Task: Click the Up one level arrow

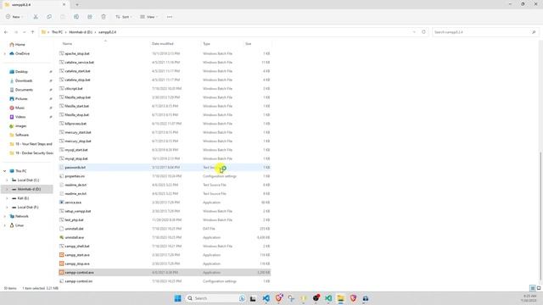Action: pyautogui.click(x=32, y=32)
